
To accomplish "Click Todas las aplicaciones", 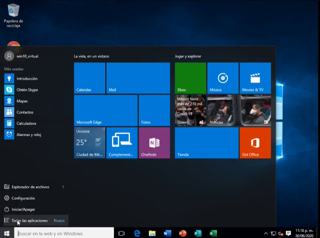I will pyautogui.click(x=30, y=220).
